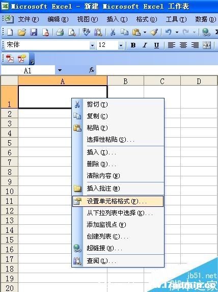Toggle Underline formatting
The height and width of the screenshot is (292, 218).
[x=156, y=45]
